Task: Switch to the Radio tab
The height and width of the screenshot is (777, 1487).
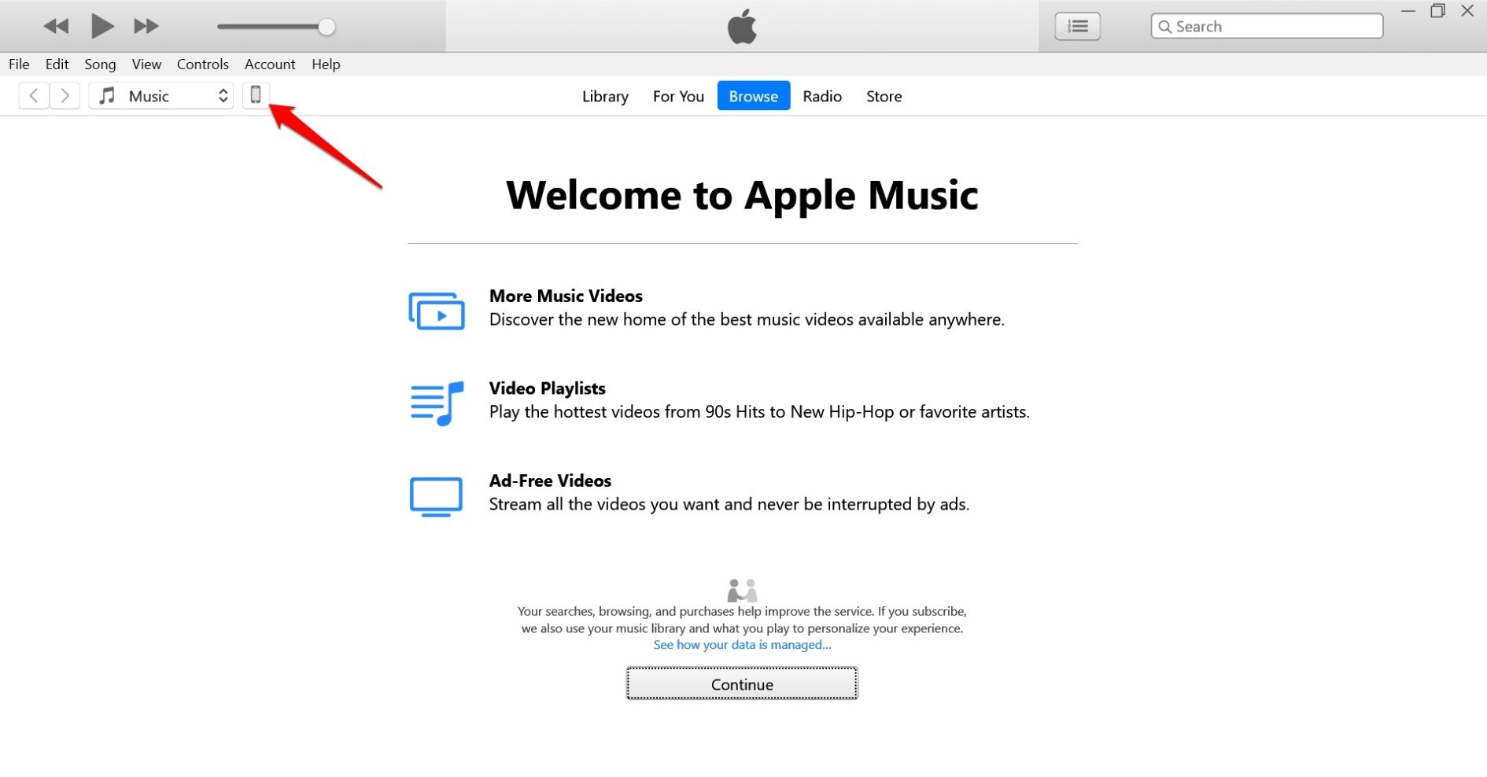Action: 822,96
